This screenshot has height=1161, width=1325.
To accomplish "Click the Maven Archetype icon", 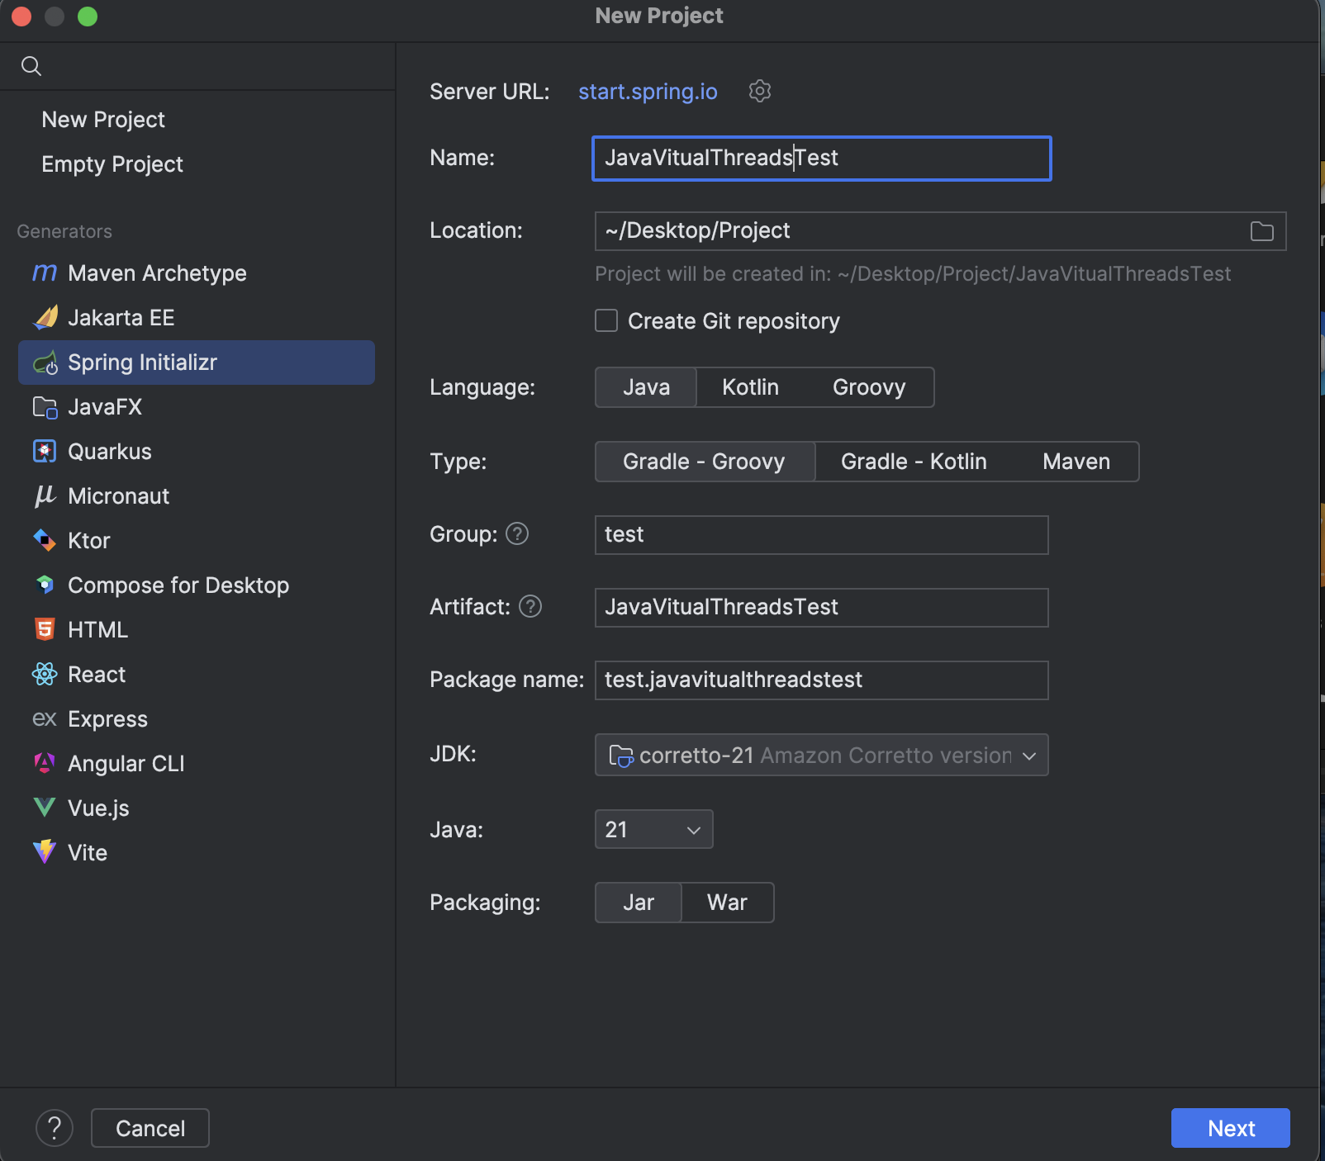I will 45,272.
